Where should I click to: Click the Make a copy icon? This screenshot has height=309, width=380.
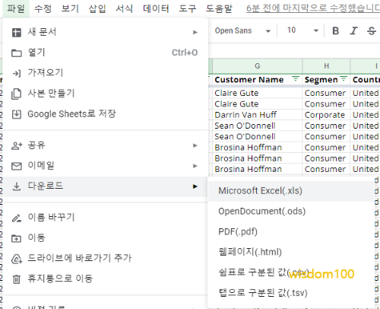click(x=17, y=94)
